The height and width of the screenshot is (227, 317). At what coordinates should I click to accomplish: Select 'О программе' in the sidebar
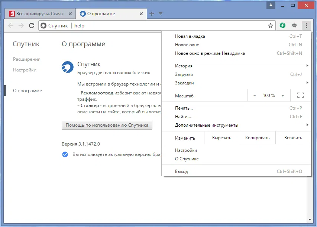pos(28,91)
